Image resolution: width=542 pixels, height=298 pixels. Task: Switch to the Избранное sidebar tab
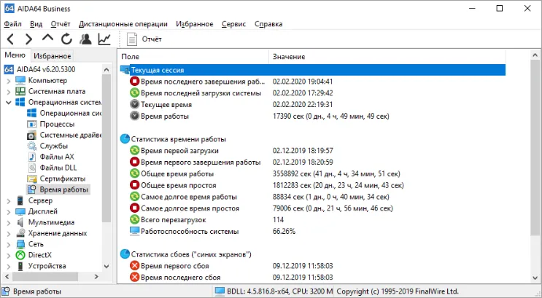53,56
